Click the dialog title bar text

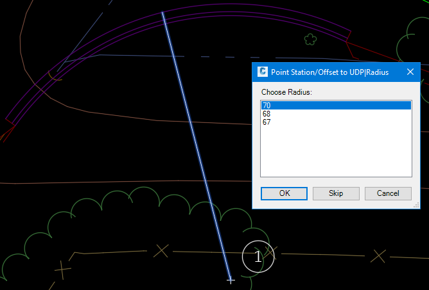coord(329,72)
